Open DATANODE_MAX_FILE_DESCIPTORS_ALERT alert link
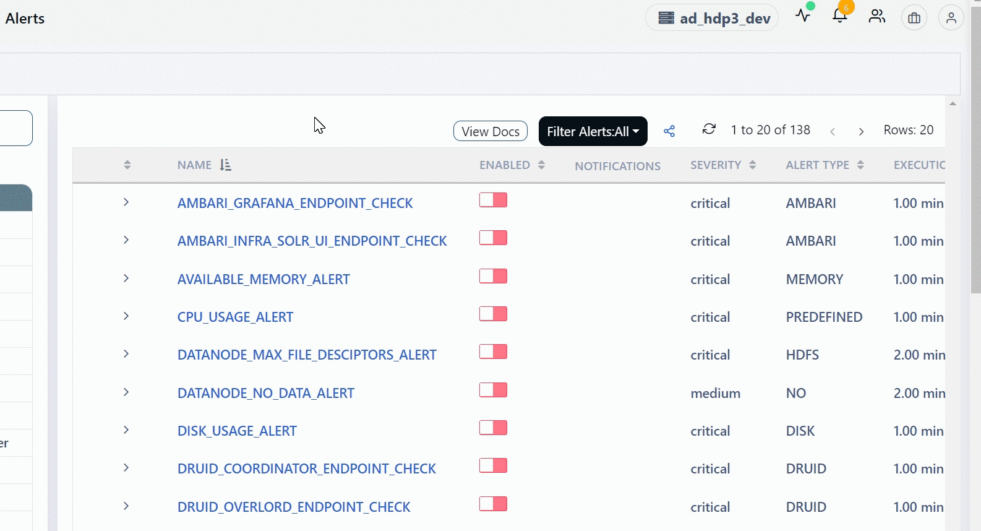This screenshot has height=531, width=981. [x=307, y=355]
